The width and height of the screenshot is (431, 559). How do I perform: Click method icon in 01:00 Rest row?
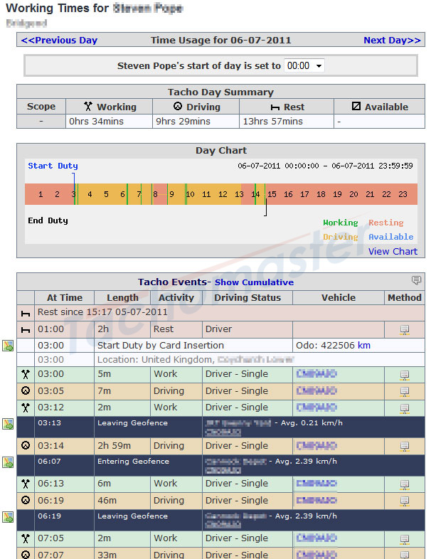pyautogui.click(x=404, y=330)
